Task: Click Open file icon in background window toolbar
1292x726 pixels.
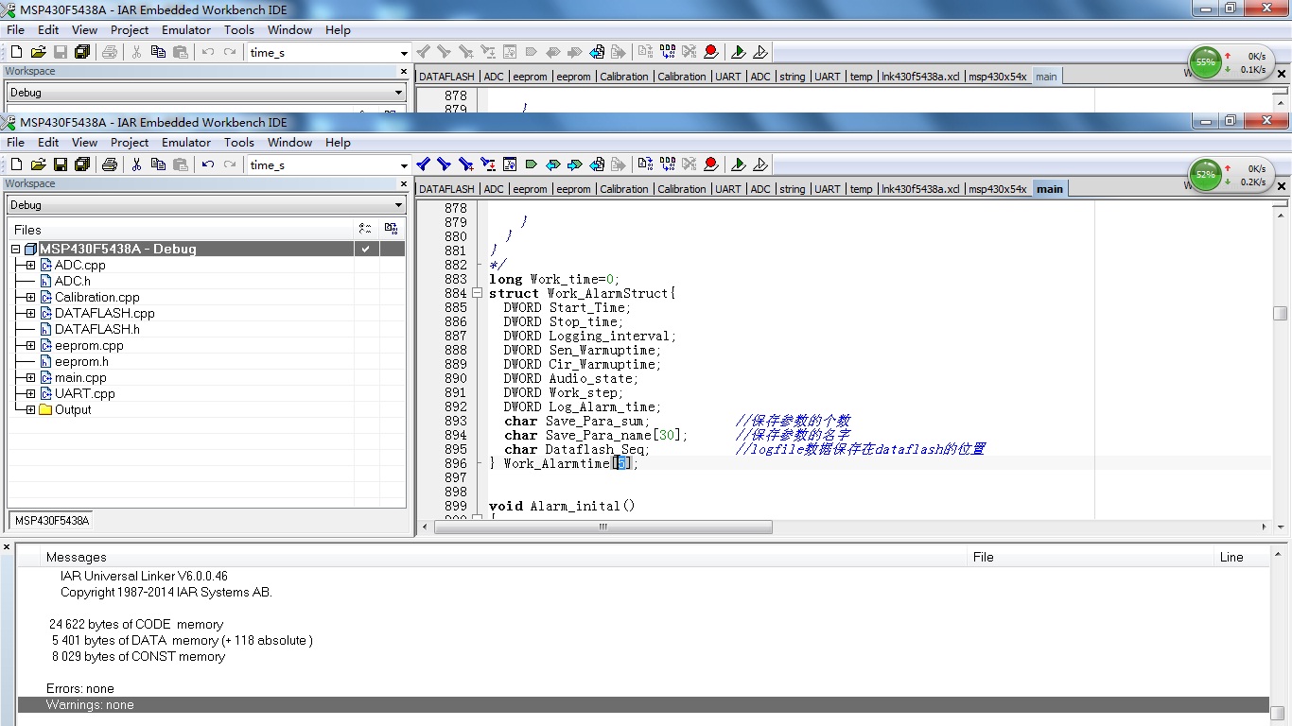Action: point(38,52)
